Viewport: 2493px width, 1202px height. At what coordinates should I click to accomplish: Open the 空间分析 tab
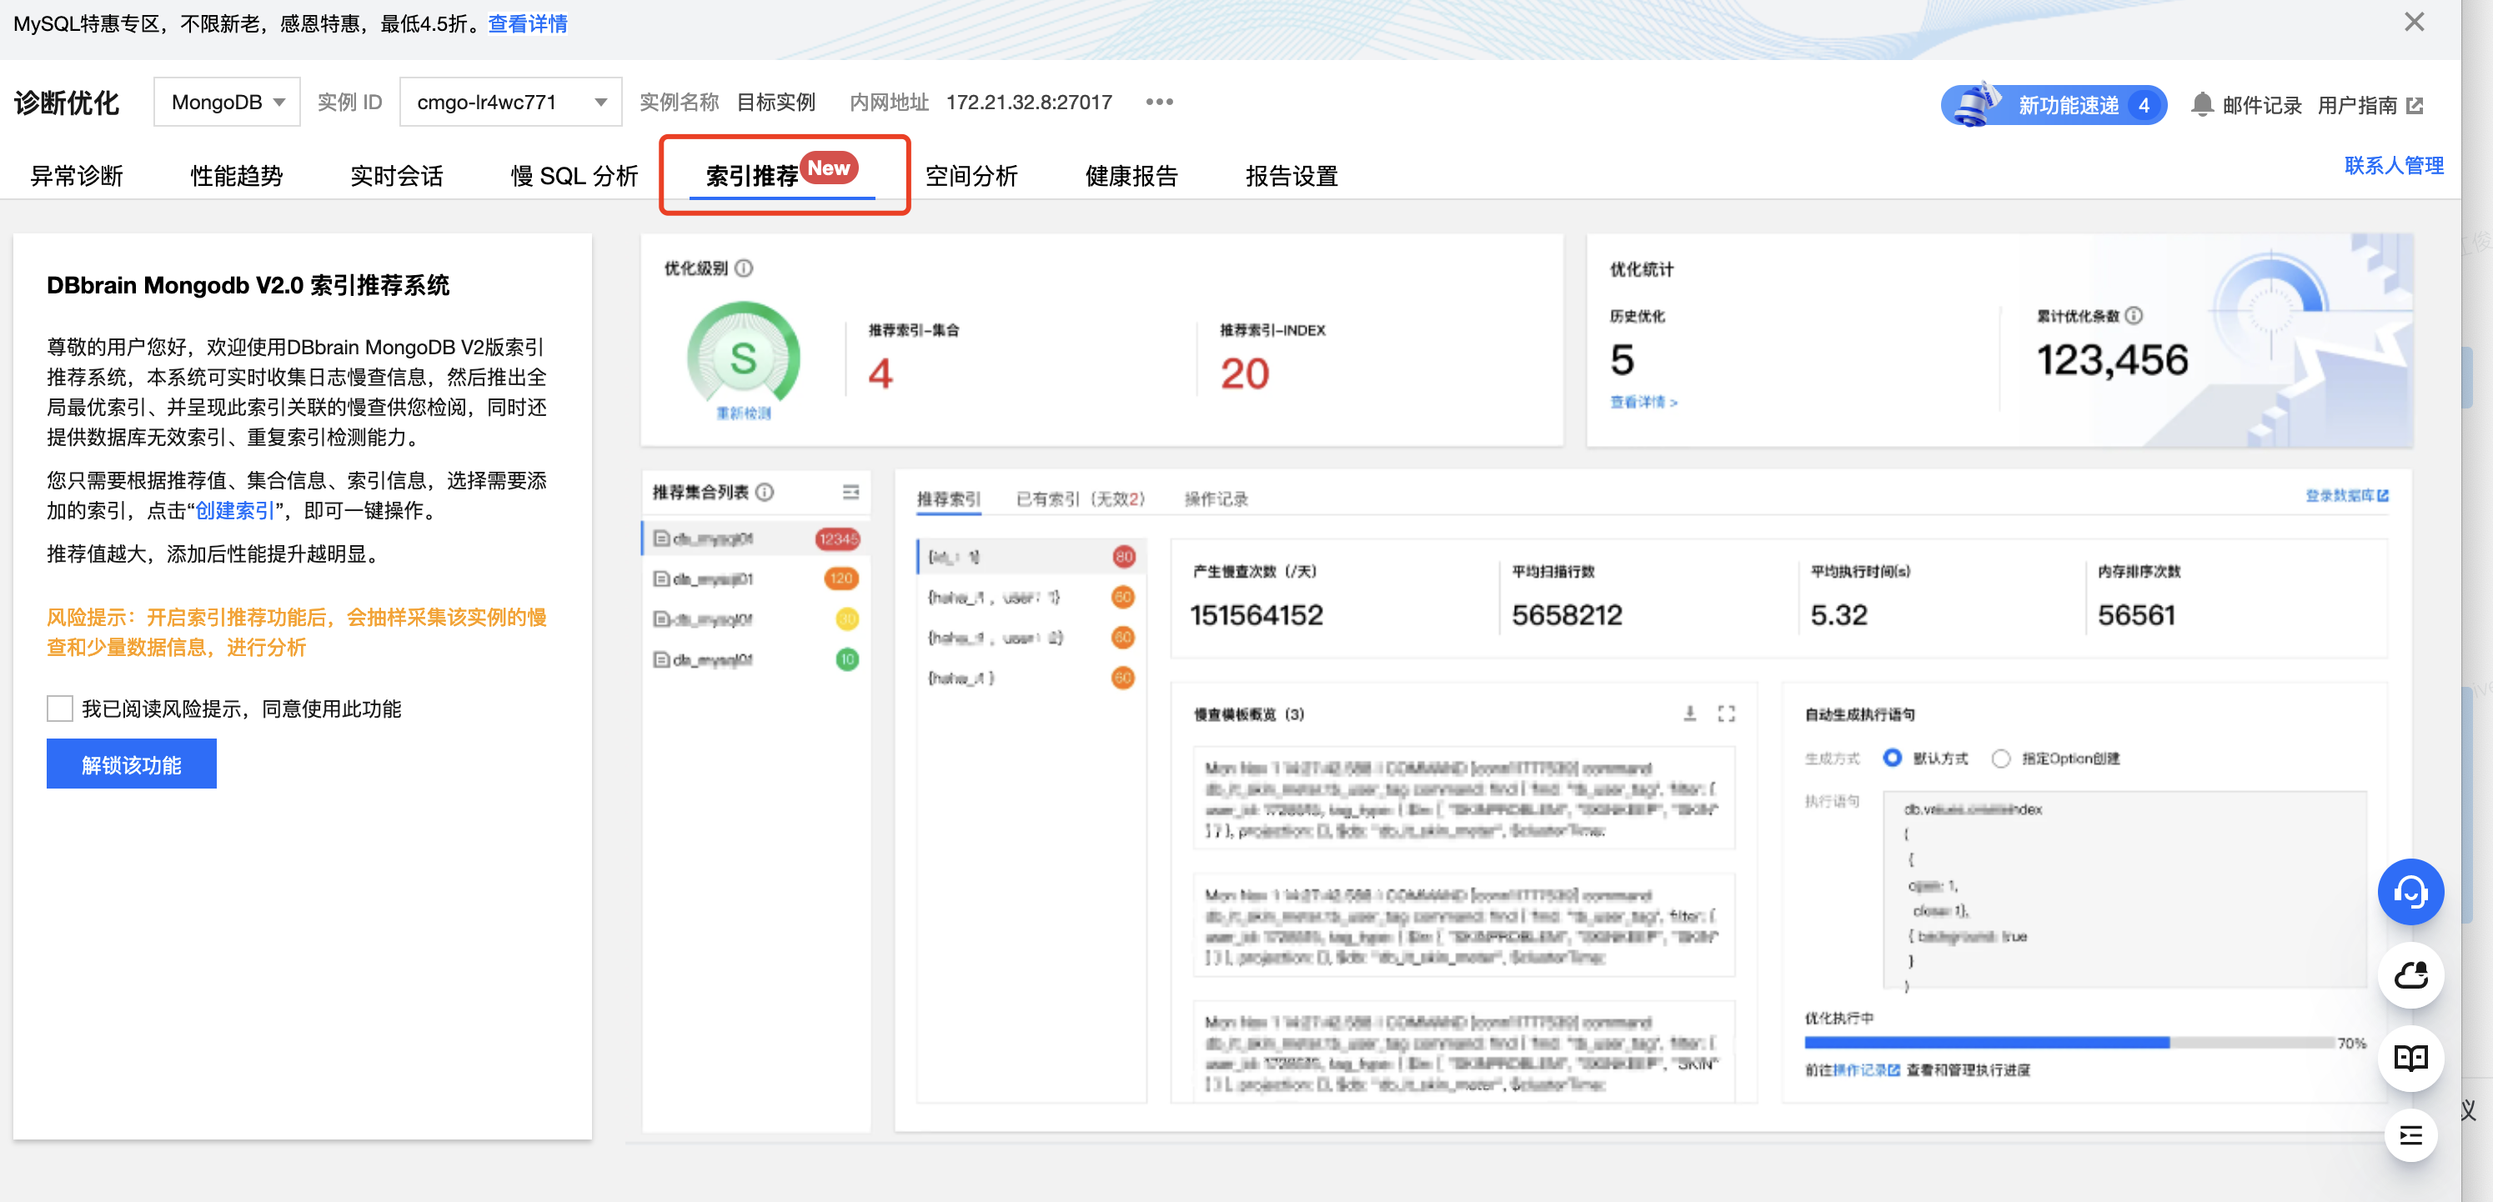click(971, 175)
